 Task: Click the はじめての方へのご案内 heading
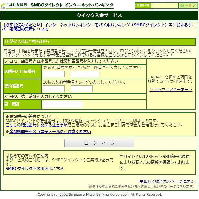27,156
